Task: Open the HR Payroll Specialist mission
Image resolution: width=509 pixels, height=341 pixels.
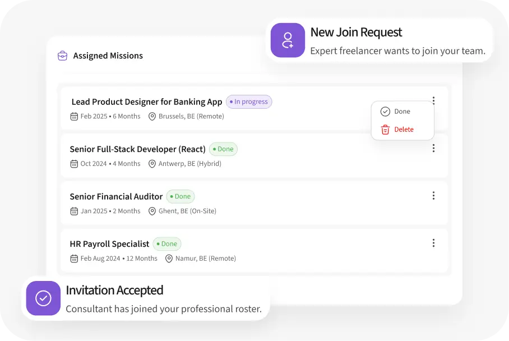Action: [x=109, y=244]
